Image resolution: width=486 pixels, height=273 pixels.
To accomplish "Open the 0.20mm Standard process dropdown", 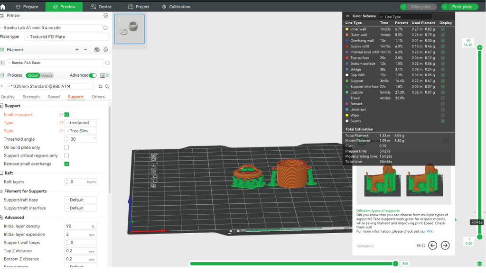I will coord(49,86).
